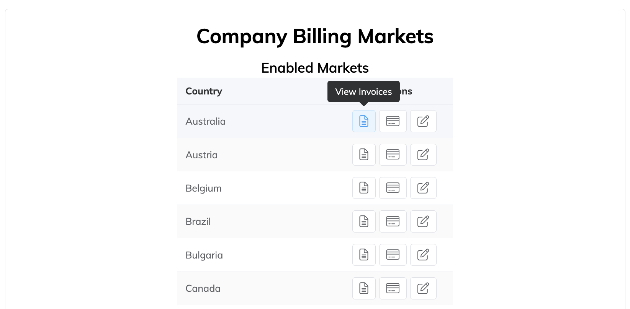Open Brazil's invoice document icon

pos(364,221)
